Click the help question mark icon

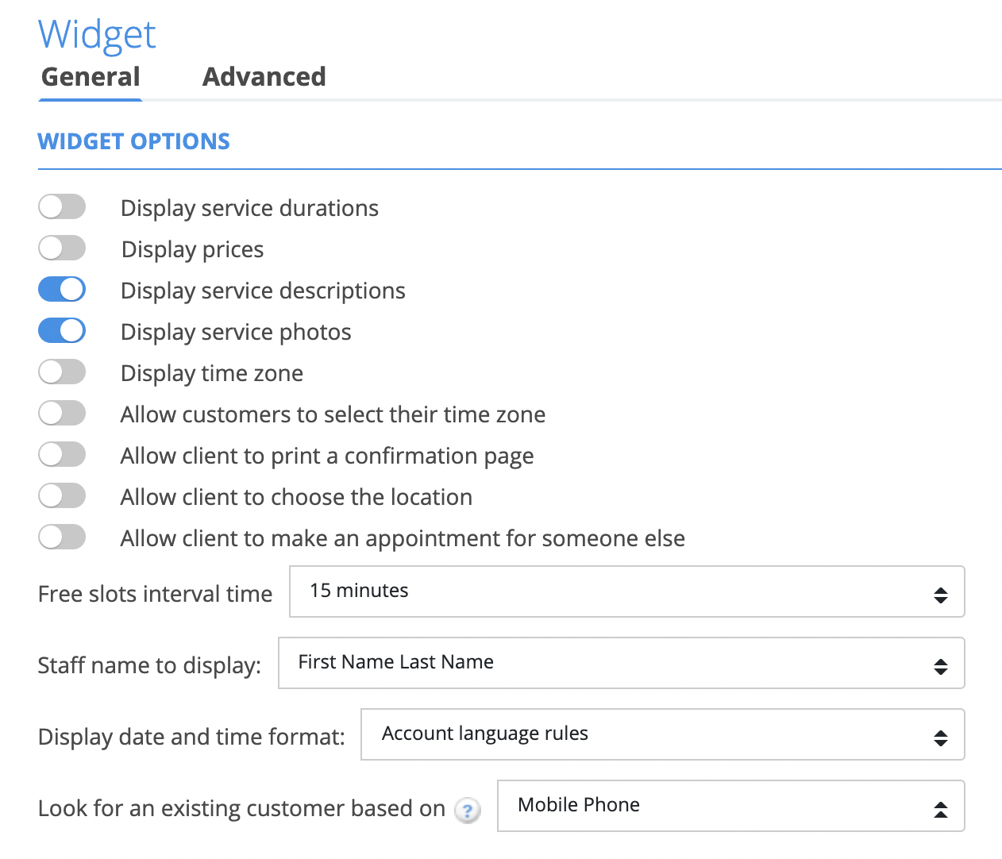coord(468,811)
